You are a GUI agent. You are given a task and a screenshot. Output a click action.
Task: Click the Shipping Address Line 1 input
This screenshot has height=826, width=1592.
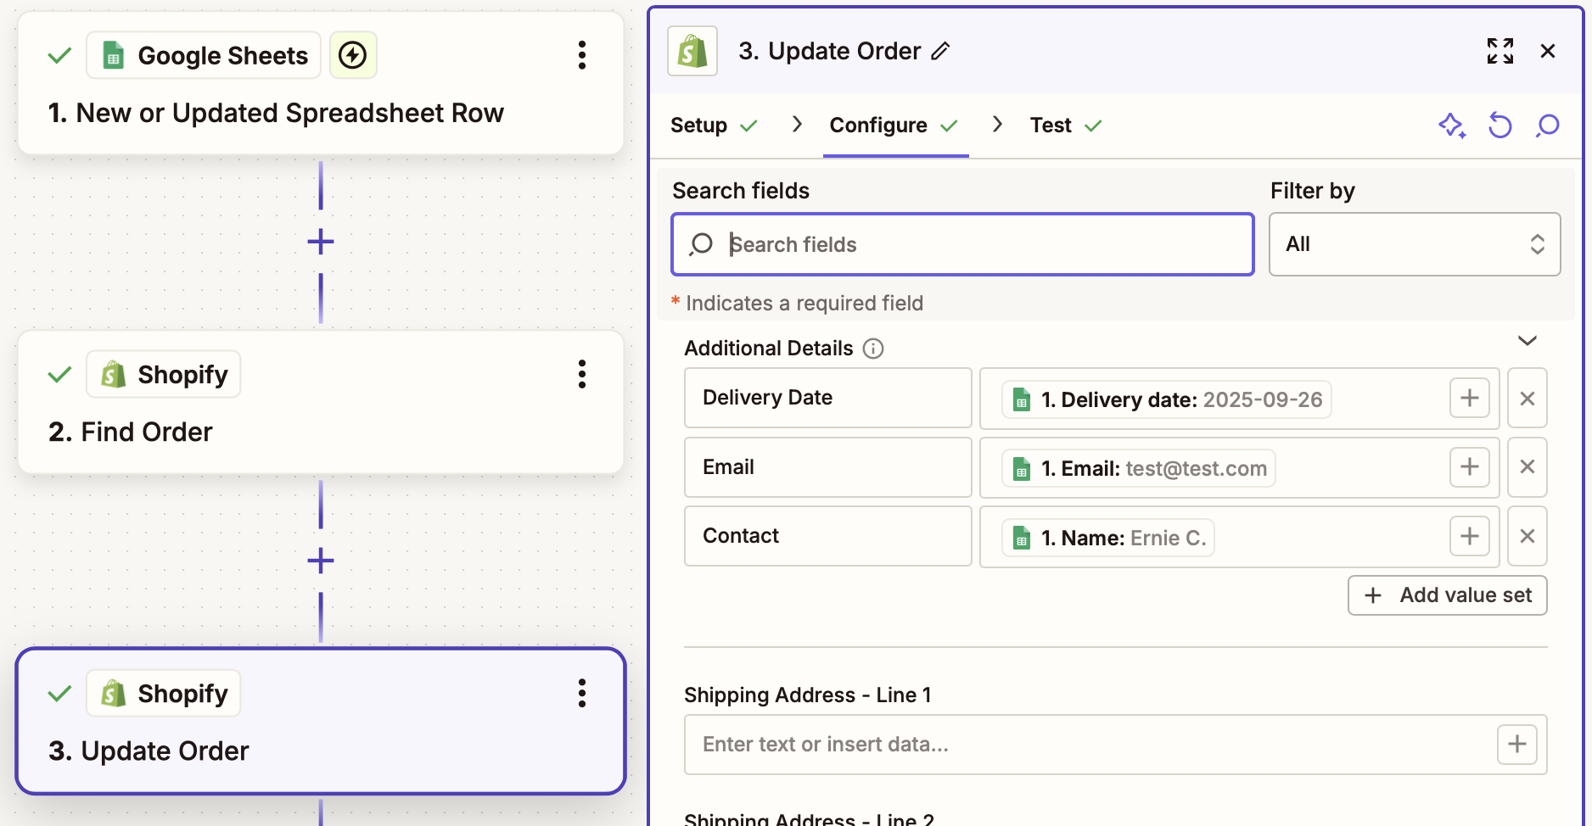coord(1116,745)
